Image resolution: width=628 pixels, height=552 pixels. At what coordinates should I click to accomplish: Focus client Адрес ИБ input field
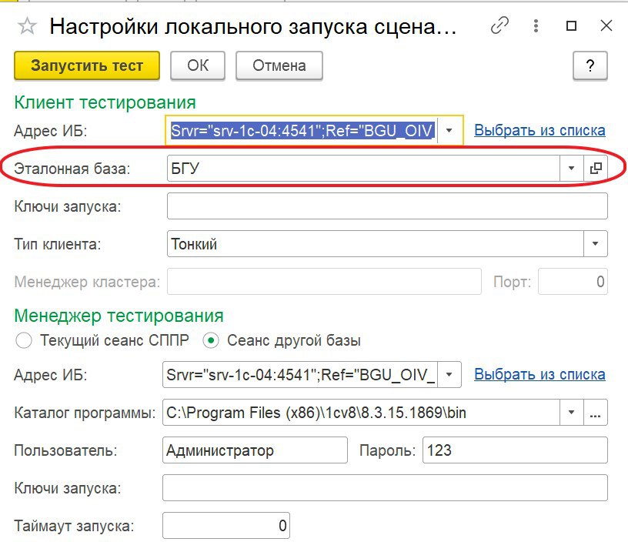click(302, 130)
